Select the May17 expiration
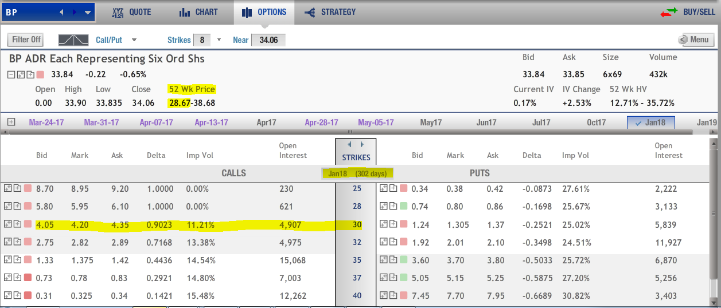Image resolution: width=721 pixels, height=308 pixels. (431, 123)
